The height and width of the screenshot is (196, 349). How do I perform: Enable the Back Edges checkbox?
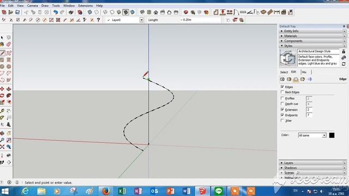[x=282, y=92]
